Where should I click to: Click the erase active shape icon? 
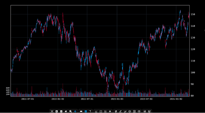click(x=139, y=111)
